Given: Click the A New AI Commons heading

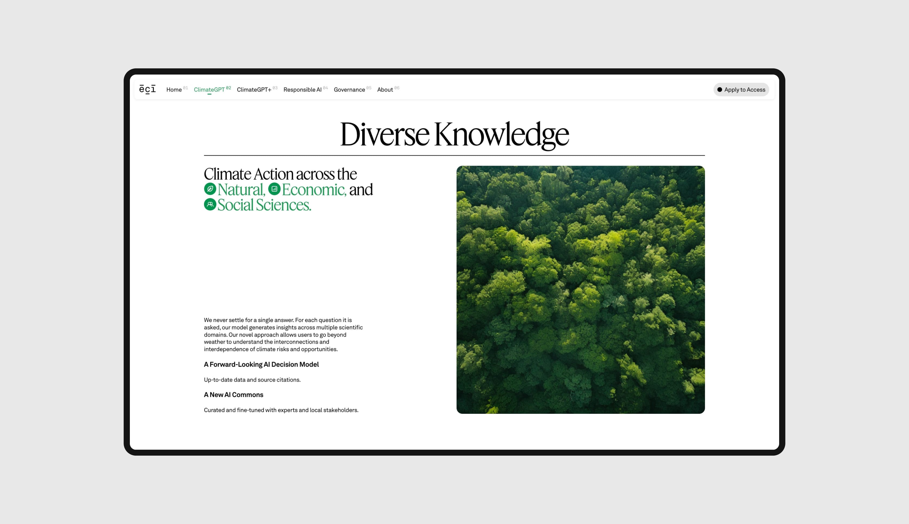Looking at the screenshot, I should tap(233, 394).
